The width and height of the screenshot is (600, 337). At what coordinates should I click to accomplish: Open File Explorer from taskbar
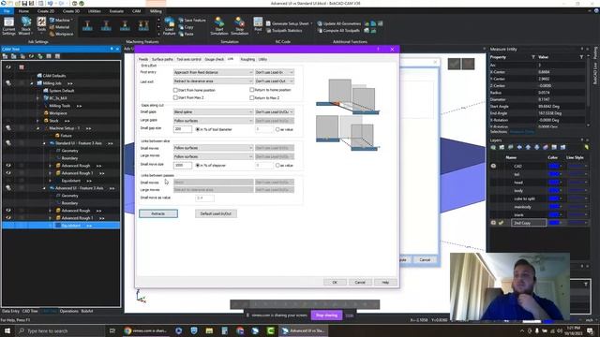coord(209,330)
